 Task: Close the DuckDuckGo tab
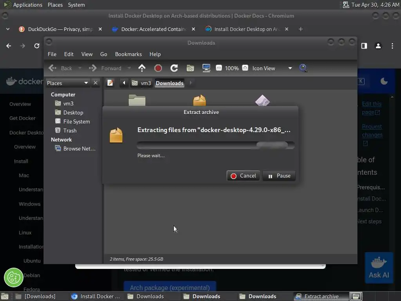100,29
